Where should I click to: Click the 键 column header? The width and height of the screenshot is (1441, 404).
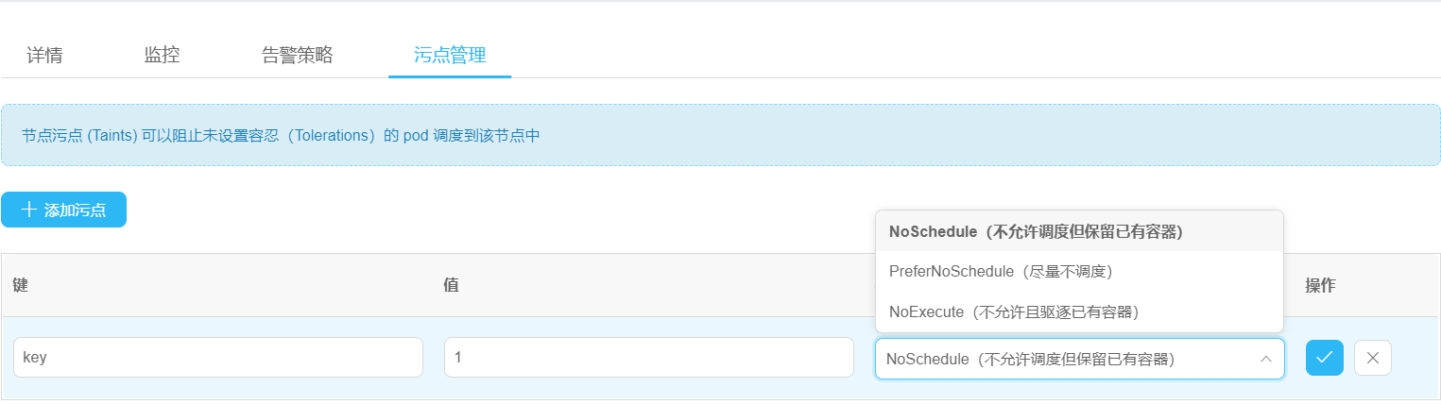click(20, 285)
